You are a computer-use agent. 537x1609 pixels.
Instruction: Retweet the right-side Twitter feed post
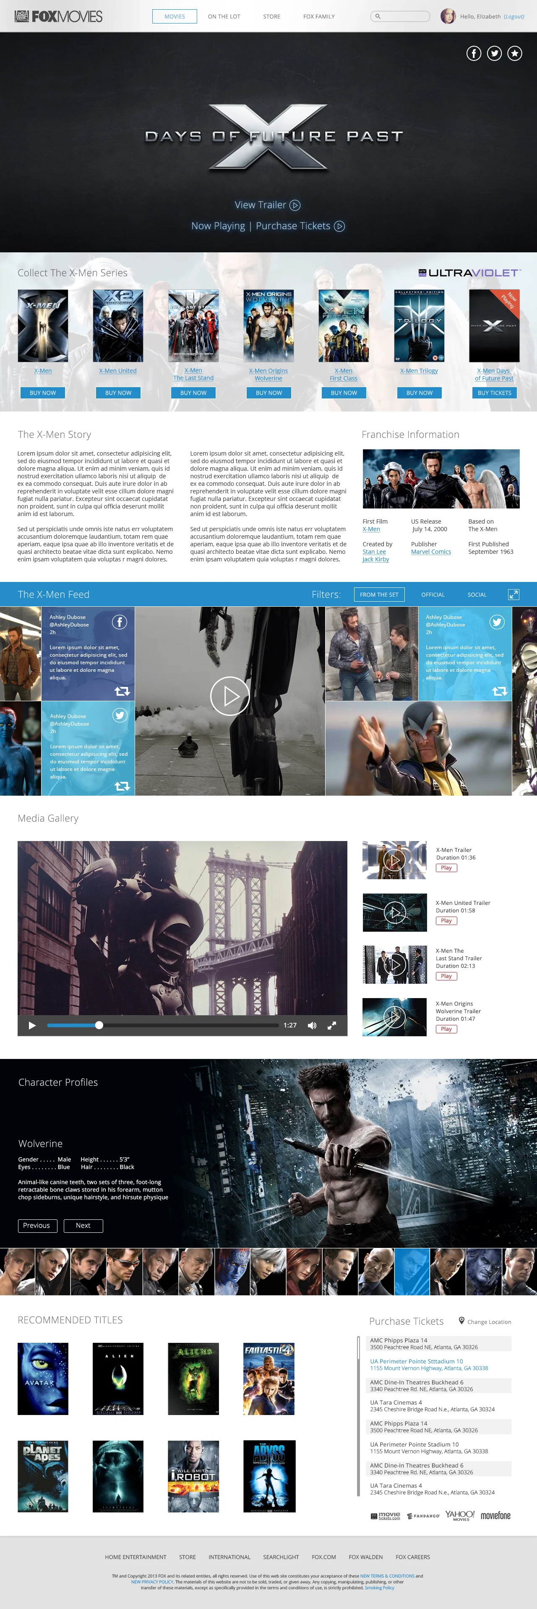[500, 691]
